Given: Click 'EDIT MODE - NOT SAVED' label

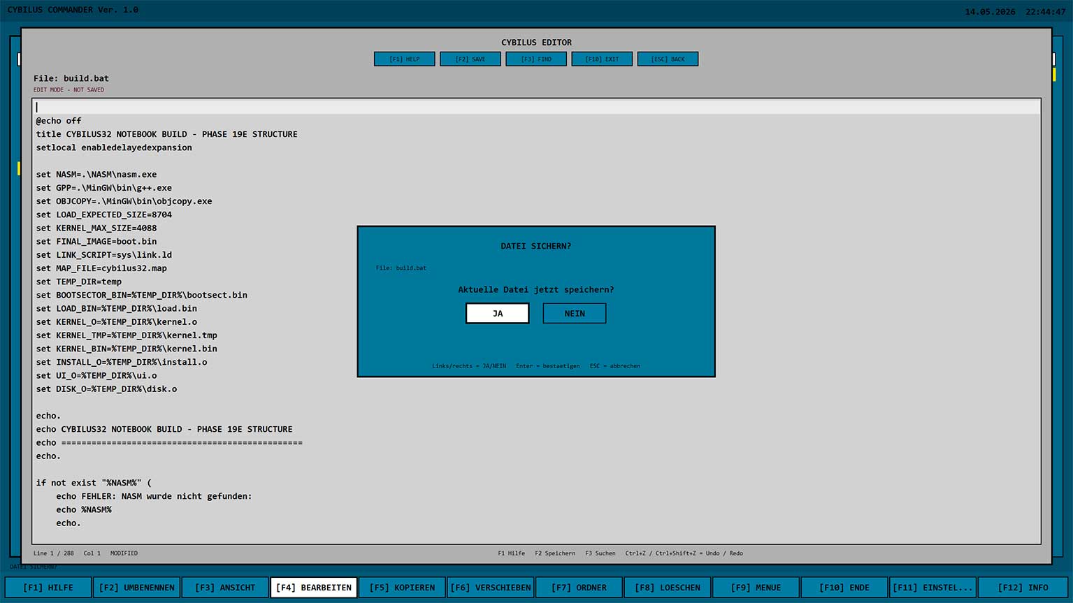Looking at the screenshot, I should point(69,90).
